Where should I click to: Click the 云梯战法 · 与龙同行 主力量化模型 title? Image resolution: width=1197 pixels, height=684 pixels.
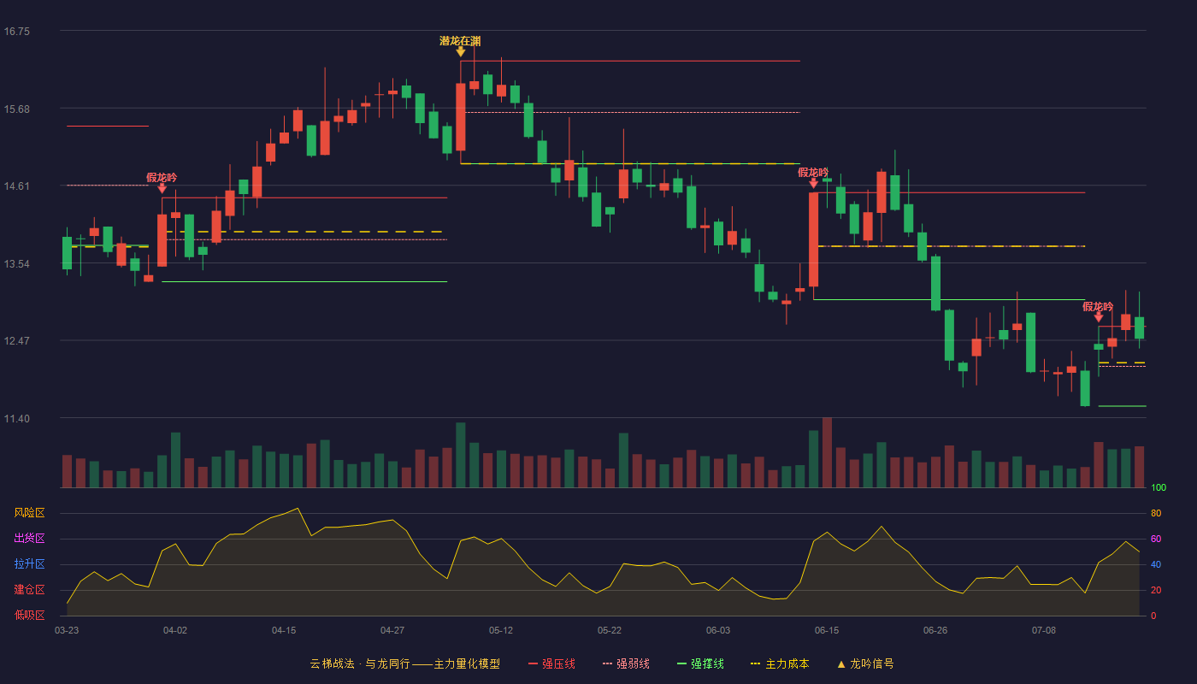[404, 664]
